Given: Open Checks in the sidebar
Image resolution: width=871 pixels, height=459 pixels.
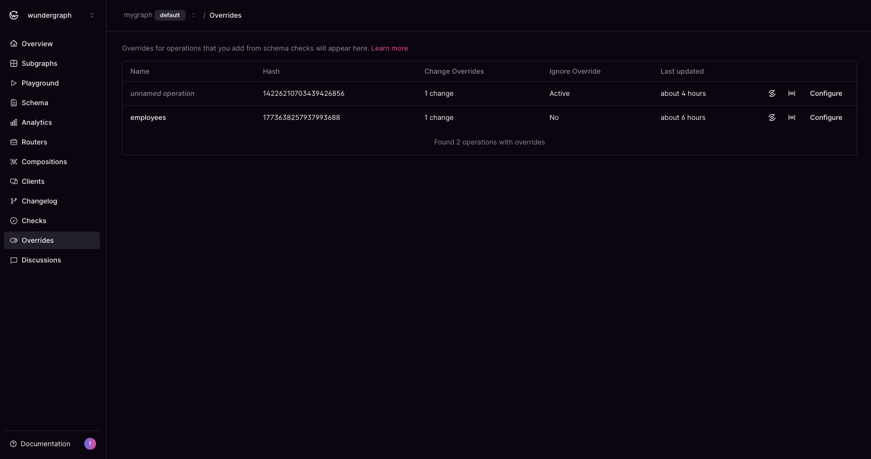Looking at the screenshot, I should (34, 221).
